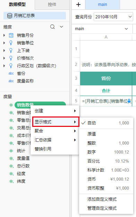Open the main sheet selector dropdown
Screen dimensions: 136x217
(102, 29)
